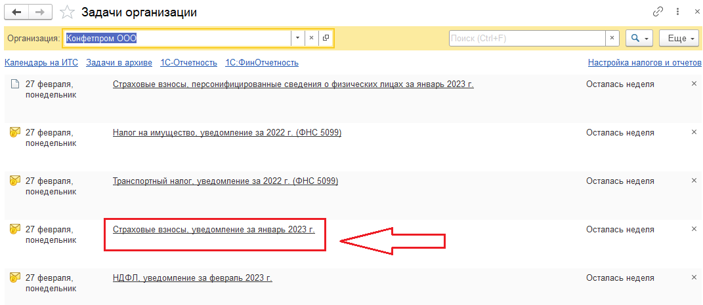Image resolution: width=703 pixels, height=305 pixels.
Task: Clear the Организация field
Action: pyautogui.click(x=312, y=38)
